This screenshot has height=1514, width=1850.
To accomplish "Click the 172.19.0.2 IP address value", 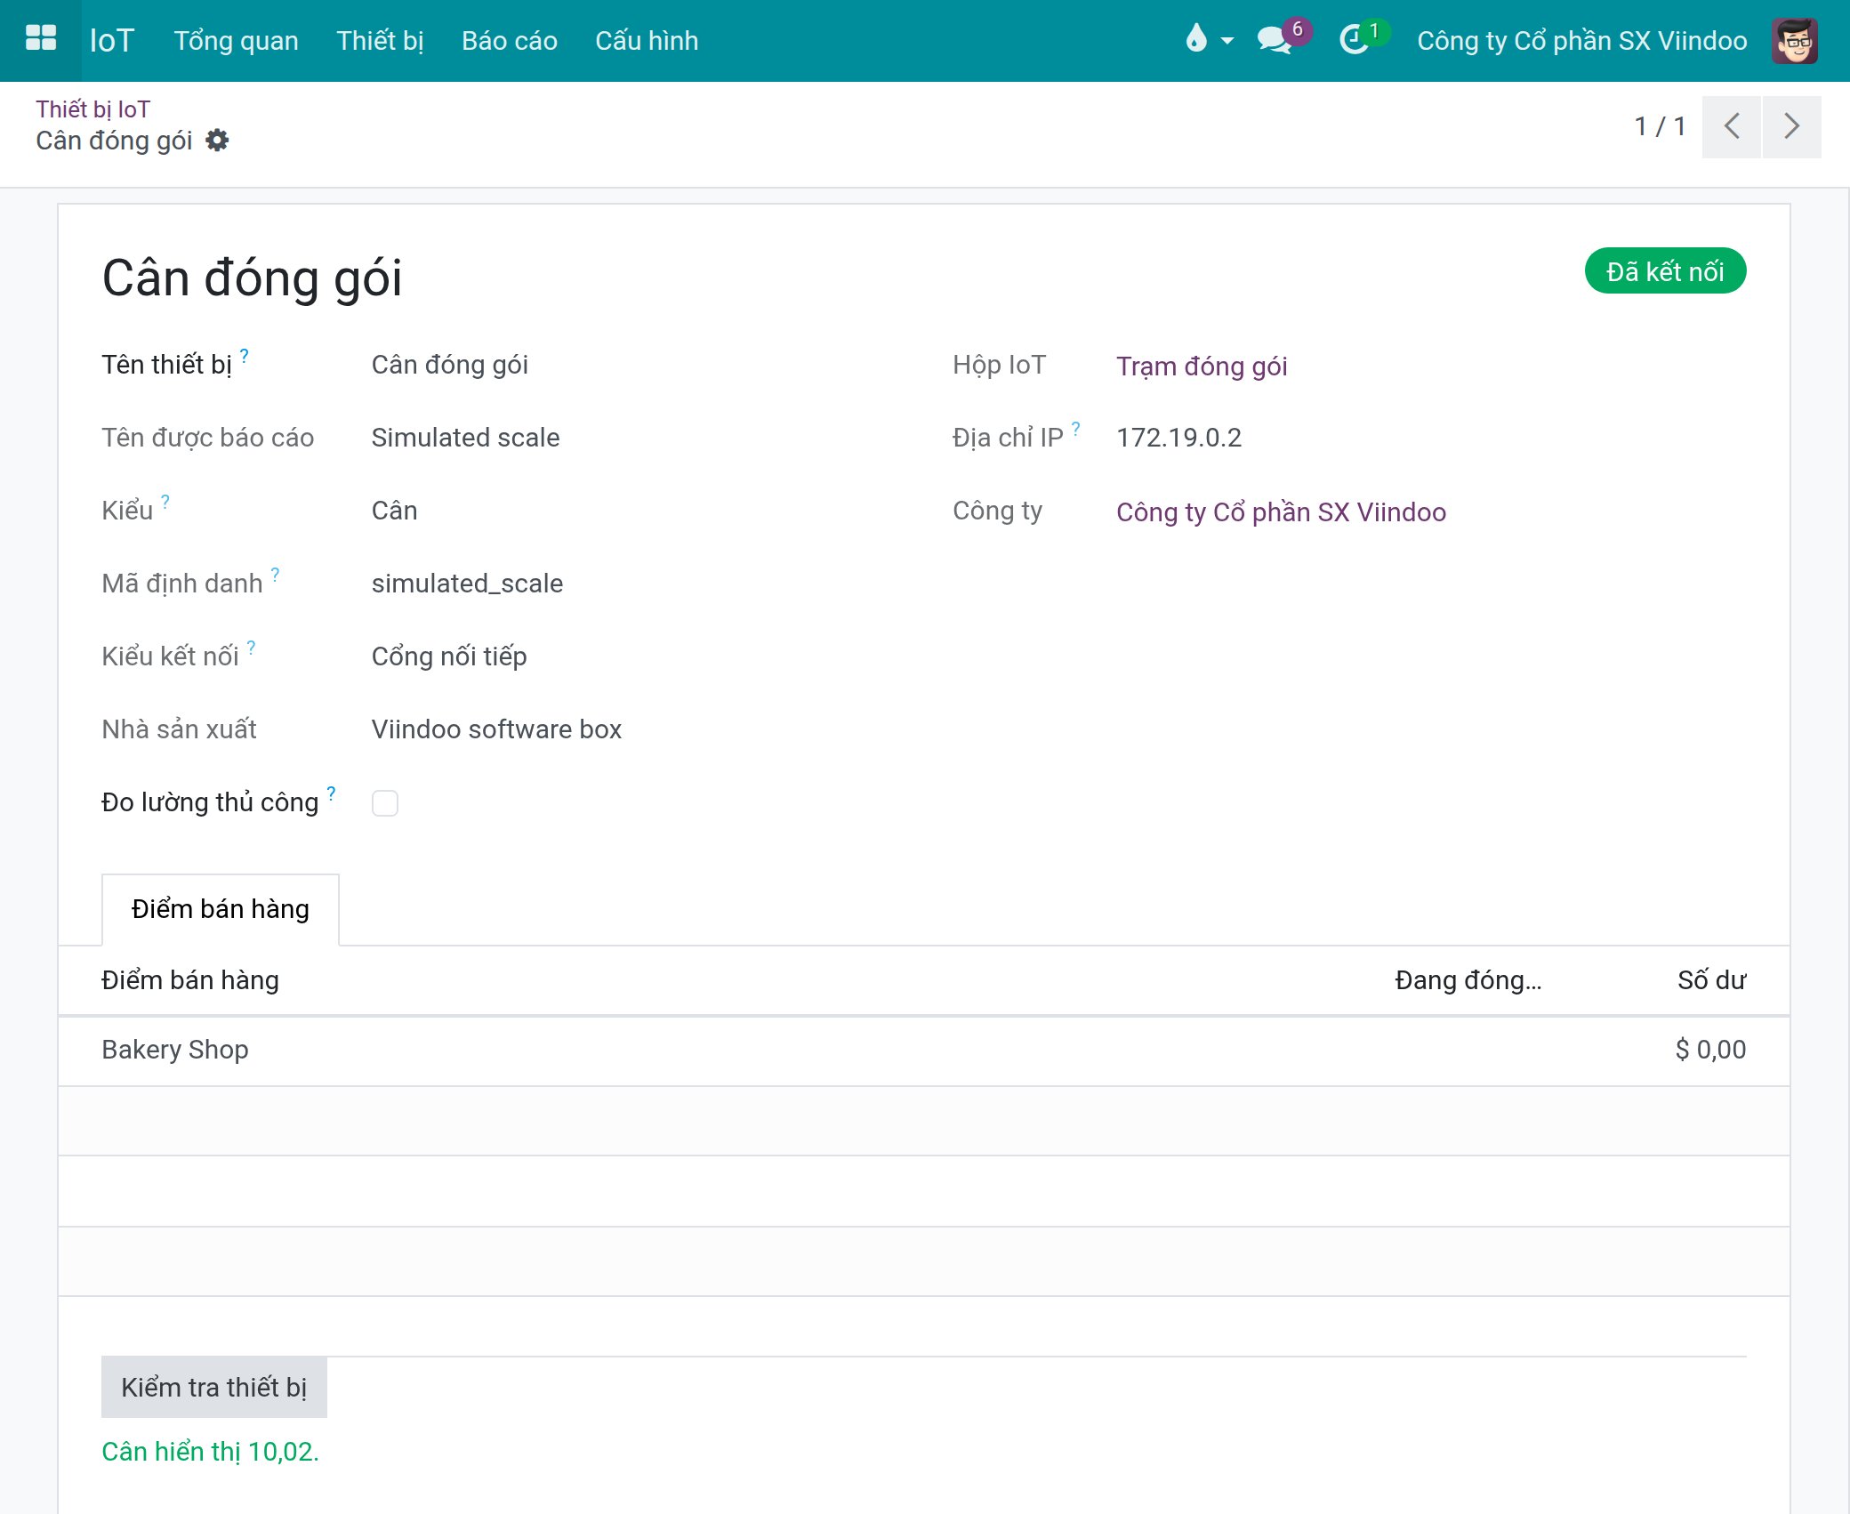I will [1178, 438].
